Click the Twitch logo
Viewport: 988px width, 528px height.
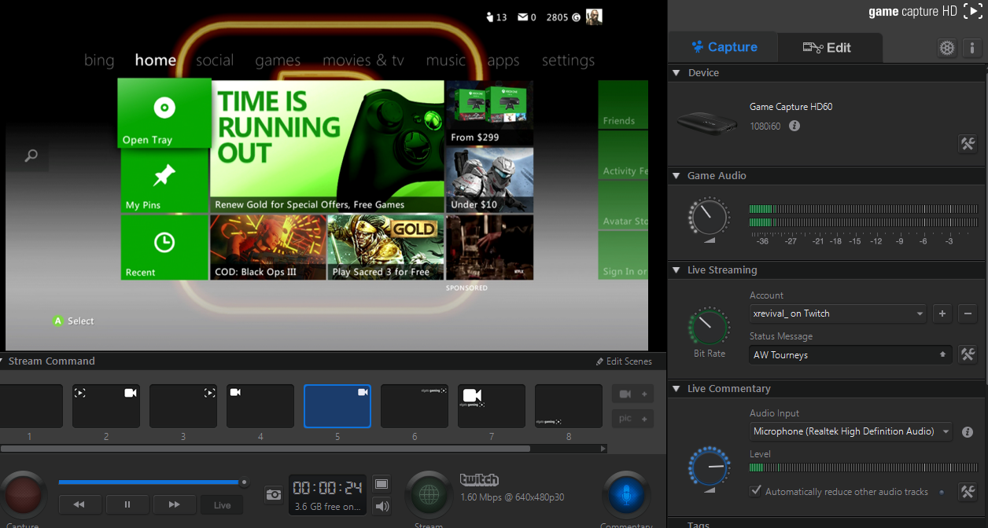coord(479,480)
